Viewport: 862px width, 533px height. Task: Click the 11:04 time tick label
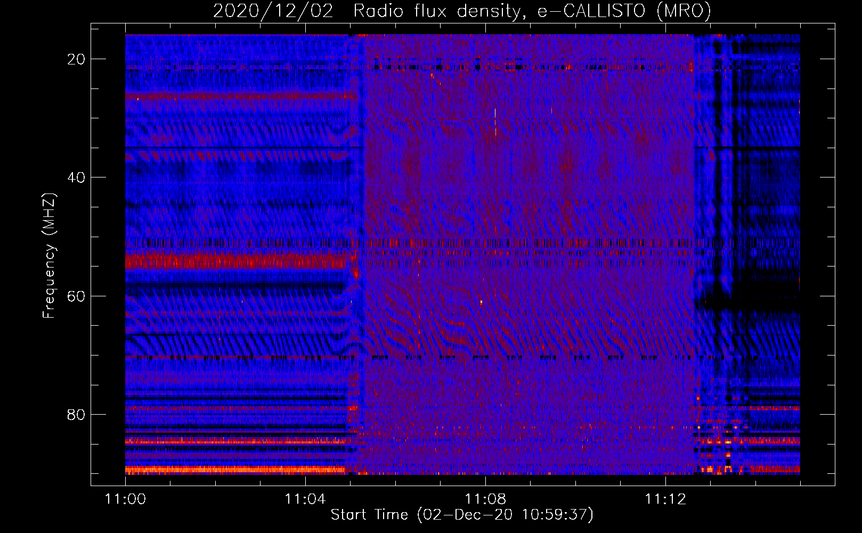(305, 499)
